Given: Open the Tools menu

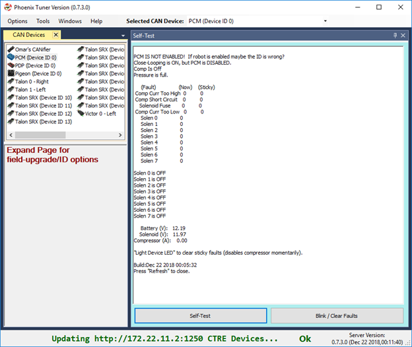Looking at the screenshot, I should click(43, 21).
